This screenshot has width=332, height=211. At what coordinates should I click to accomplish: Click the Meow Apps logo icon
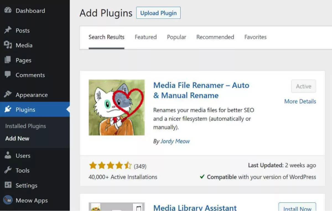(8, 200)
